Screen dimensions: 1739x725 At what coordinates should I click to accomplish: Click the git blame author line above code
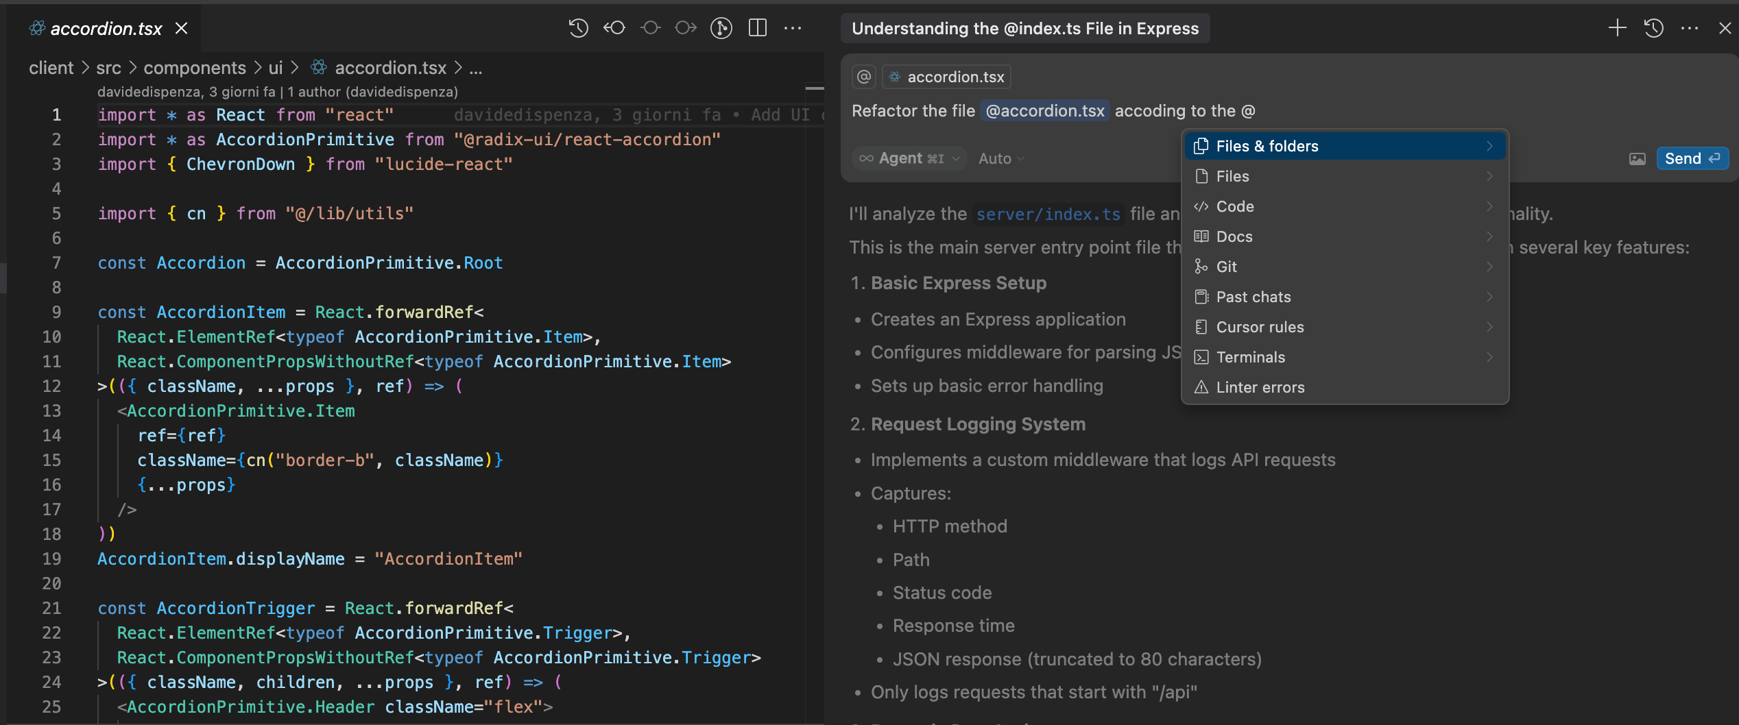(278, 92)
